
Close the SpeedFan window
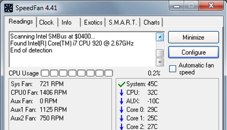pos(211,6)
